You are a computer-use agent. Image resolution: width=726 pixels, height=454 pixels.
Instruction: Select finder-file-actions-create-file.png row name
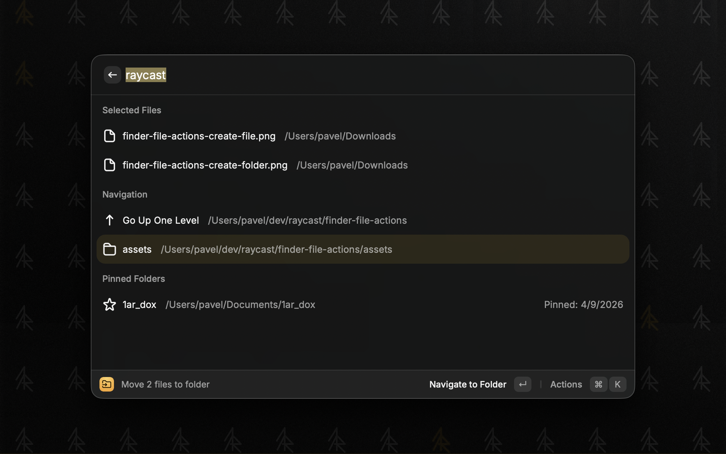pos(199,136)
